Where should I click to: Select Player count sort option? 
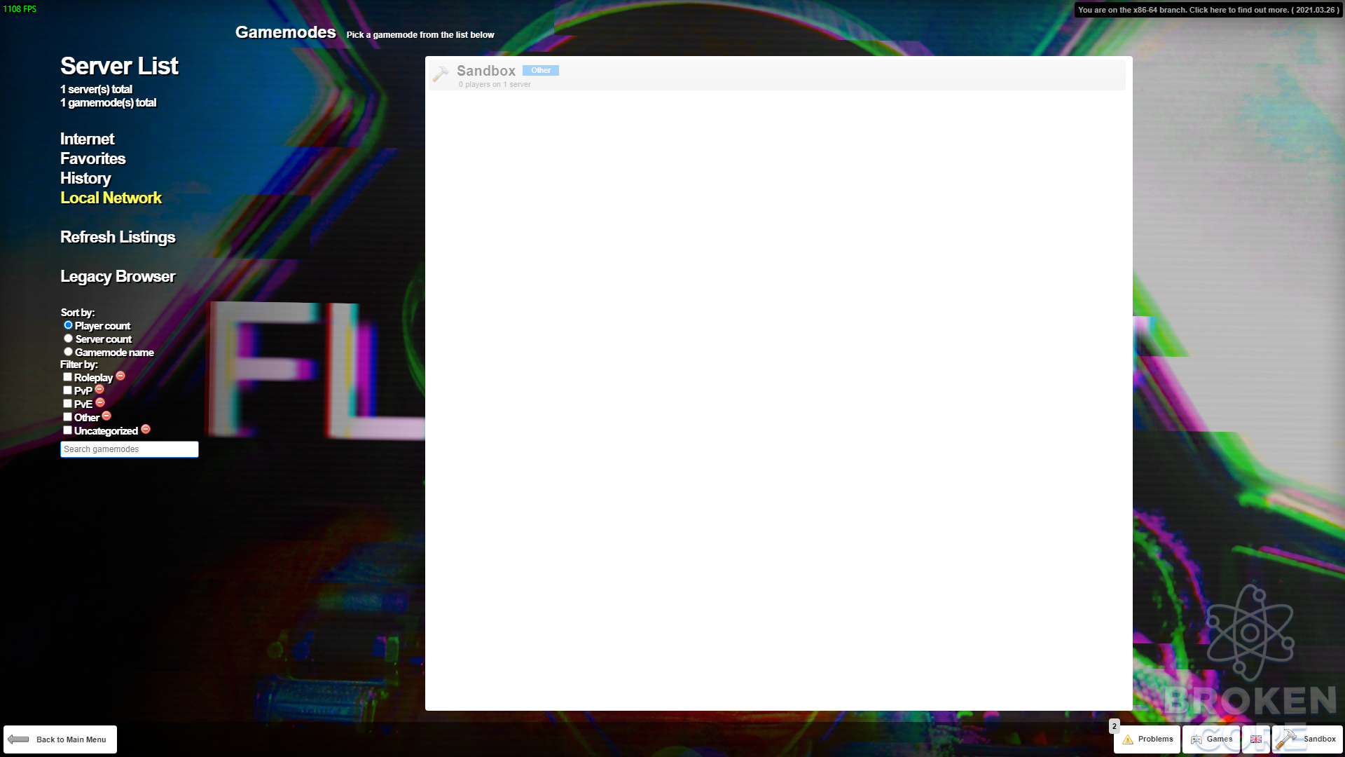click(68, 325)
